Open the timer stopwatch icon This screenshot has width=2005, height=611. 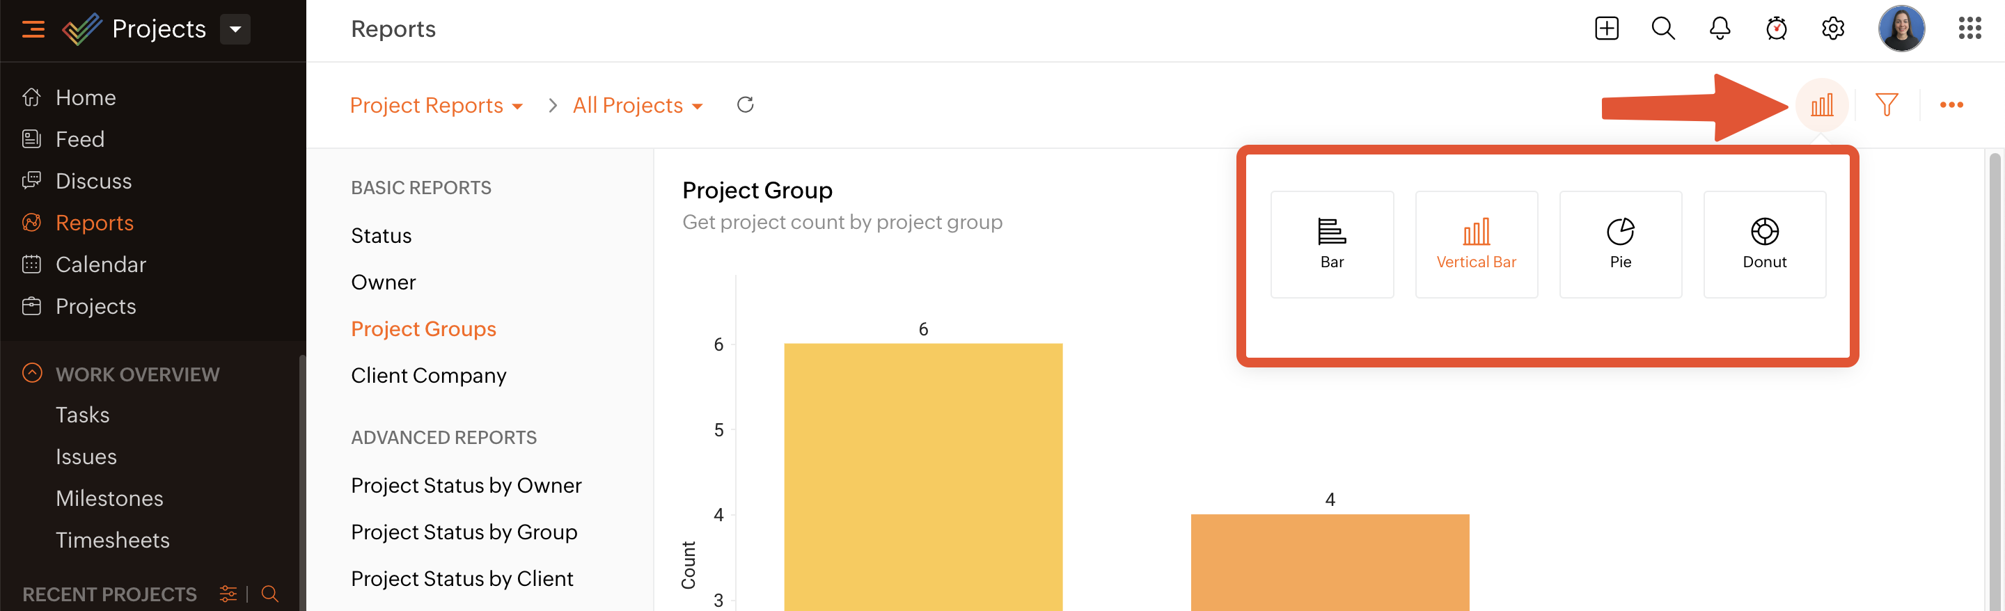(x=1776, y=29)
